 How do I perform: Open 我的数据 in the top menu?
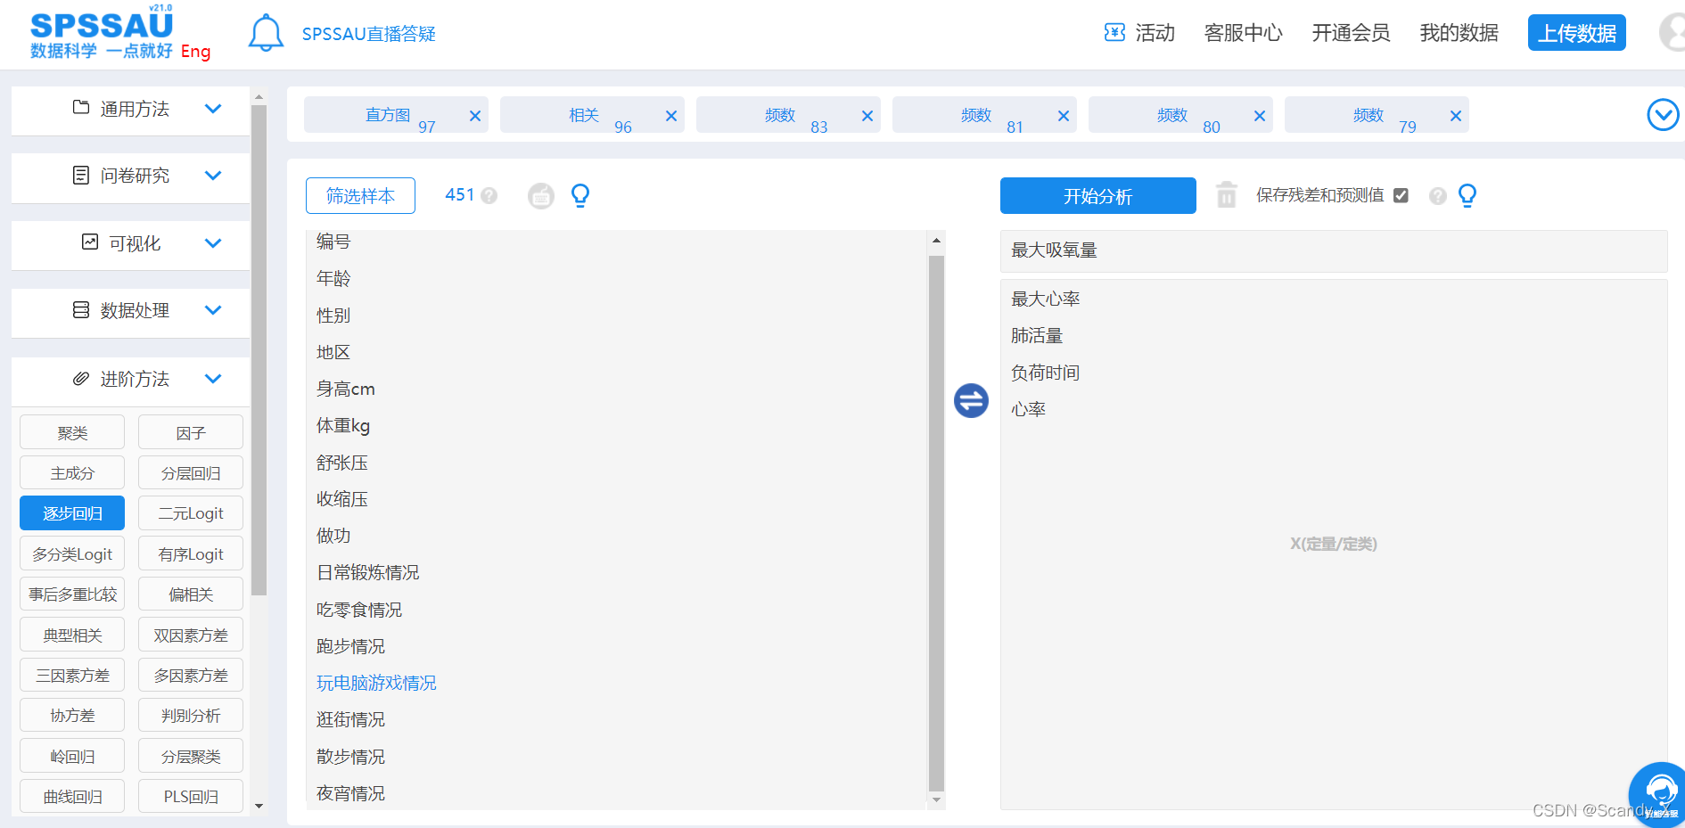[x=1459, y=33]
